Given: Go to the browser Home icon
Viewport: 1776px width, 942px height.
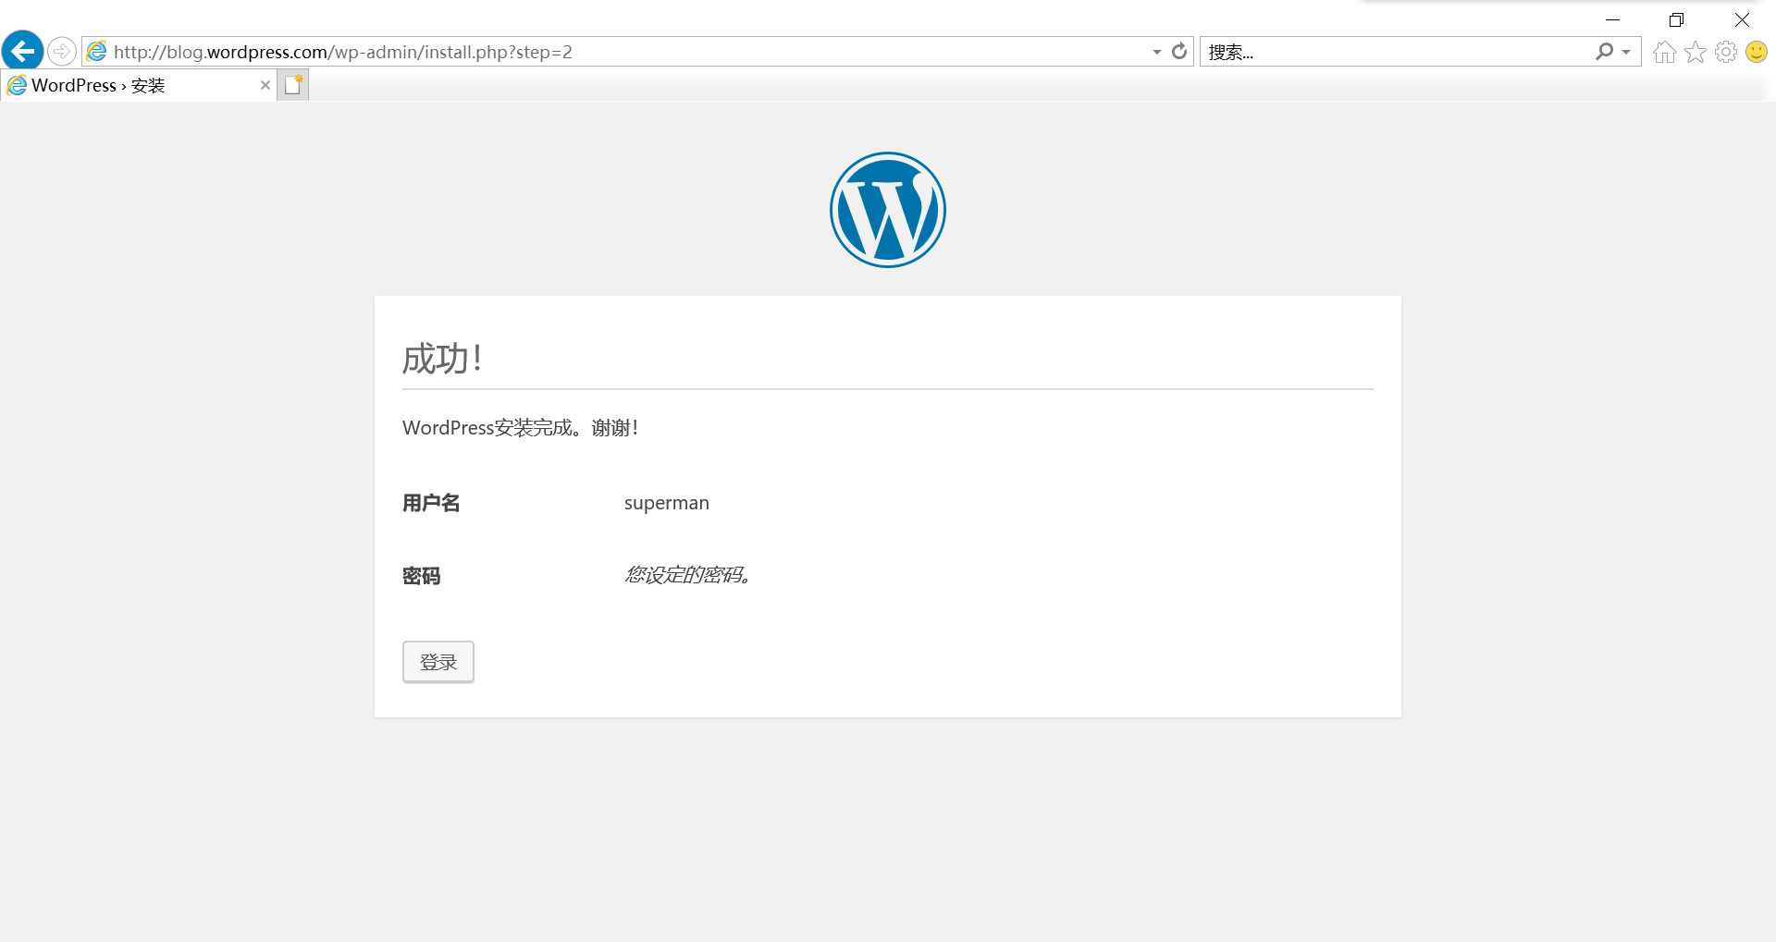Looking at the screenshot, I should (x=1665, y=52).
